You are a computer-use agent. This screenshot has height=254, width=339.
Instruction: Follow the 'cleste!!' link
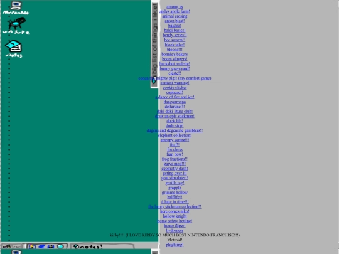pyautogui.click(x=175, y=73)
